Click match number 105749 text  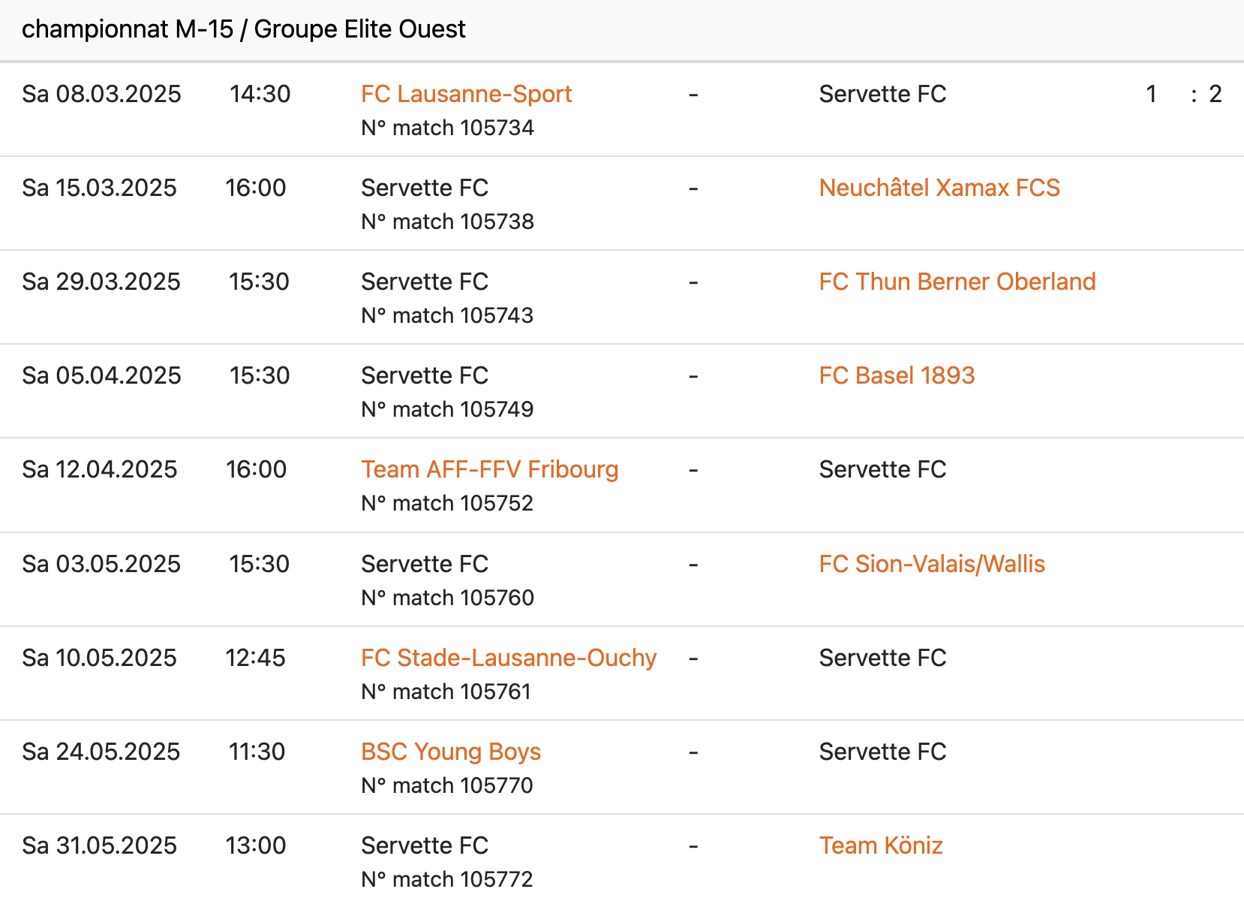[447, 409]
